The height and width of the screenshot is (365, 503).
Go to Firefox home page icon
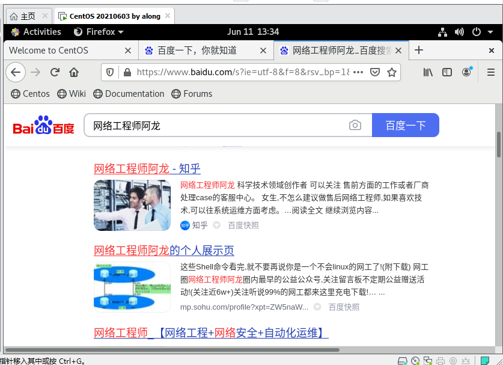[74, 72]
